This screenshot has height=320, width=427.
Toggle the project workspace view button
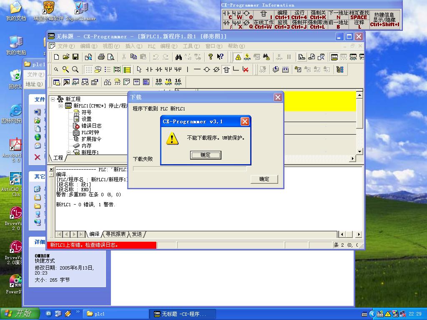click(57, 82)
